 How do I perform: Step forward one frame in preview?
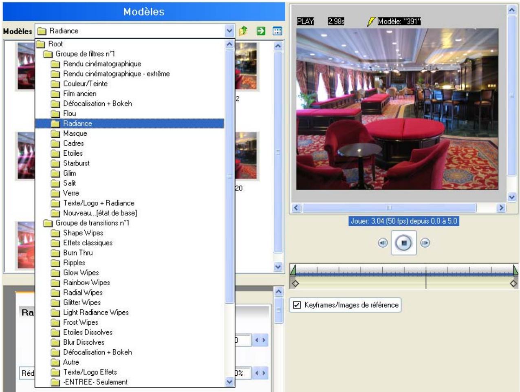click(x=425, y=243)
